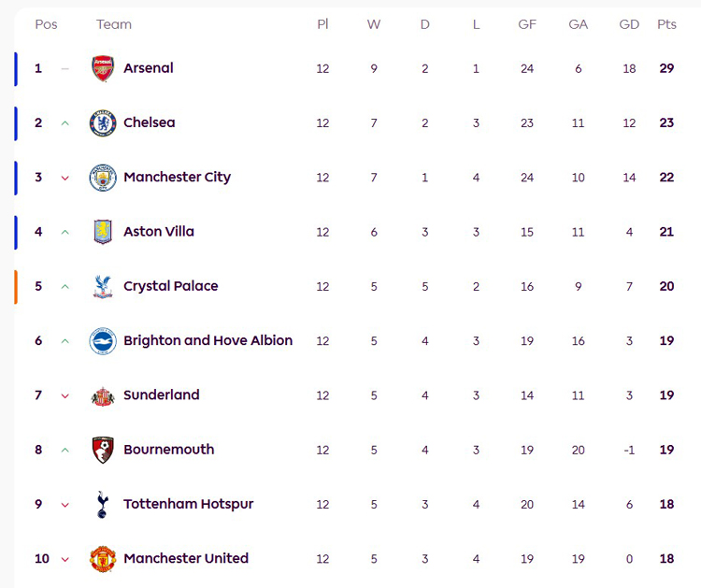Click Manchester City's red down-movement arrow

pyautogui.click(x=64, y=178)
